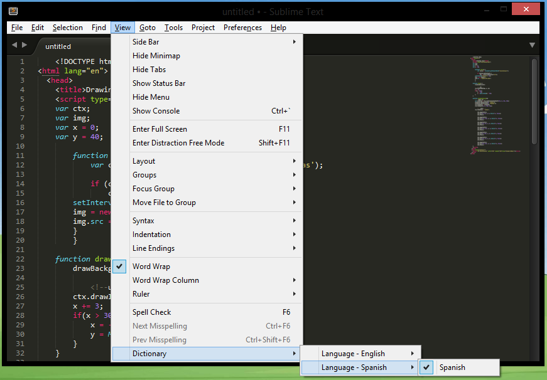Image resolution: width=547 pixels, height=380 pixels.
Task: Expand the Indentation submenu
Action: 207,235
